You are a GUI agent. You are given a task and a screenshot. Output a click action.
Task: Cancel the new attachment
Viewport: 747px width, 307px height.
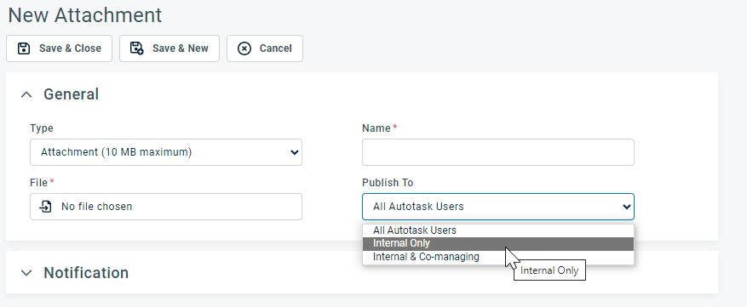pyautogui.click(x=264, y=48)
